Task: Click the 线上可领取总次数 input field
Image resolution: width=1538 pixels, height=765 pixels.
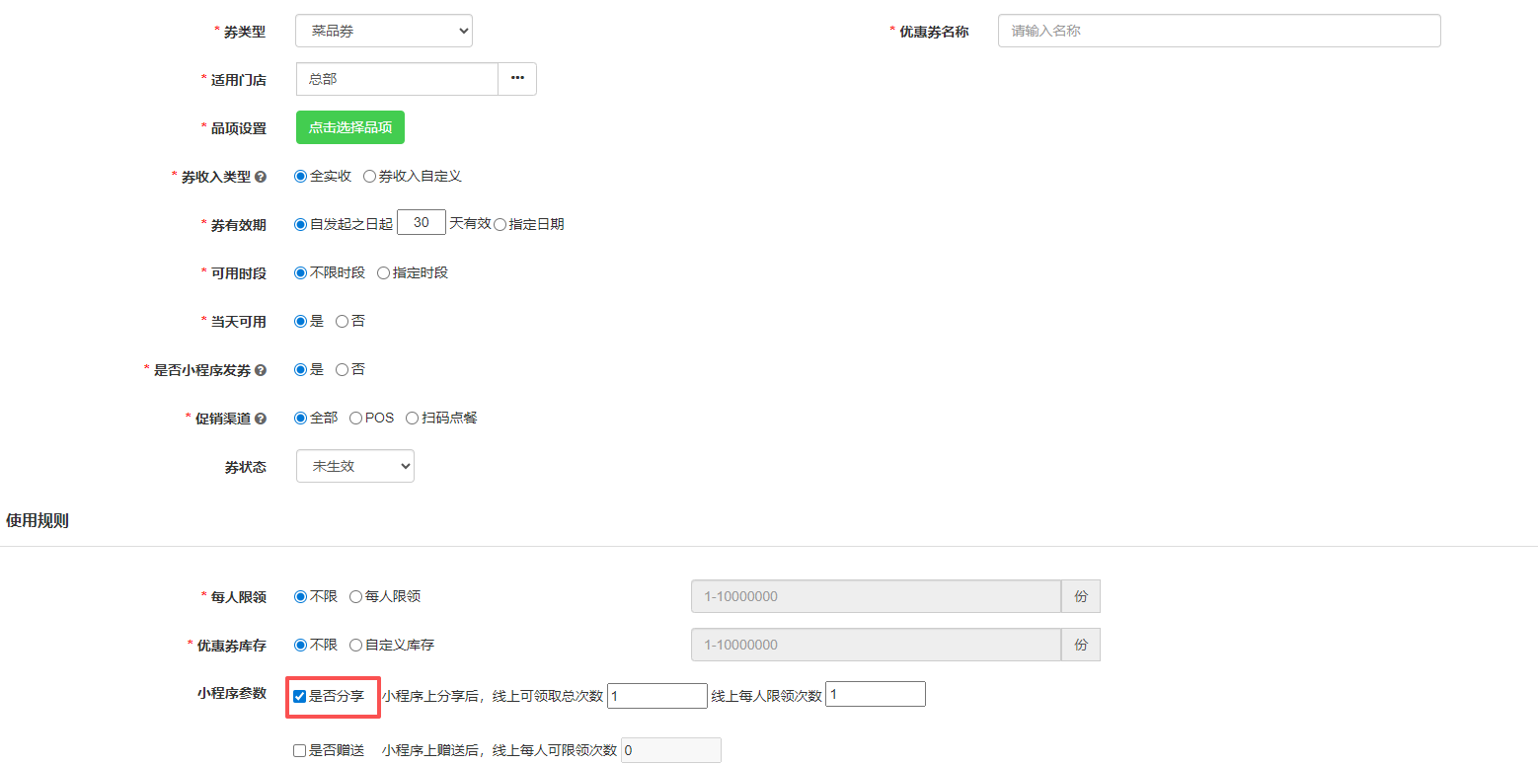Action: [657, 696]
